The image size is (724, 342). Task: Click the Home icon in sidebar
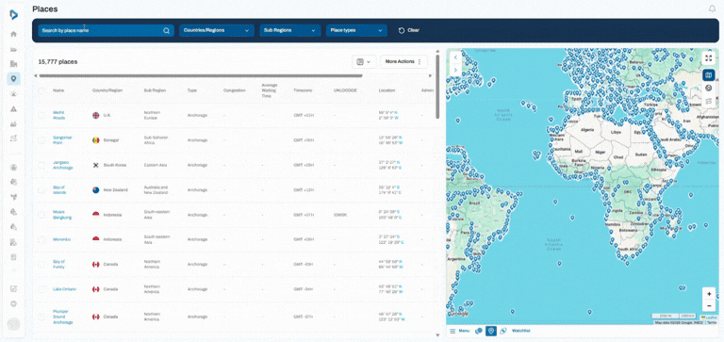click(x=14, y=34)
